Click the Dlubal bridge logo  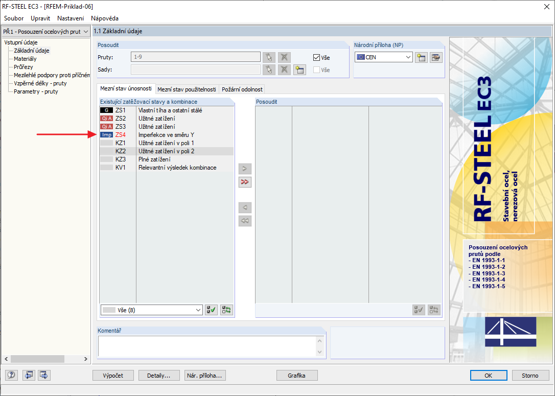[x=510, y=332]
